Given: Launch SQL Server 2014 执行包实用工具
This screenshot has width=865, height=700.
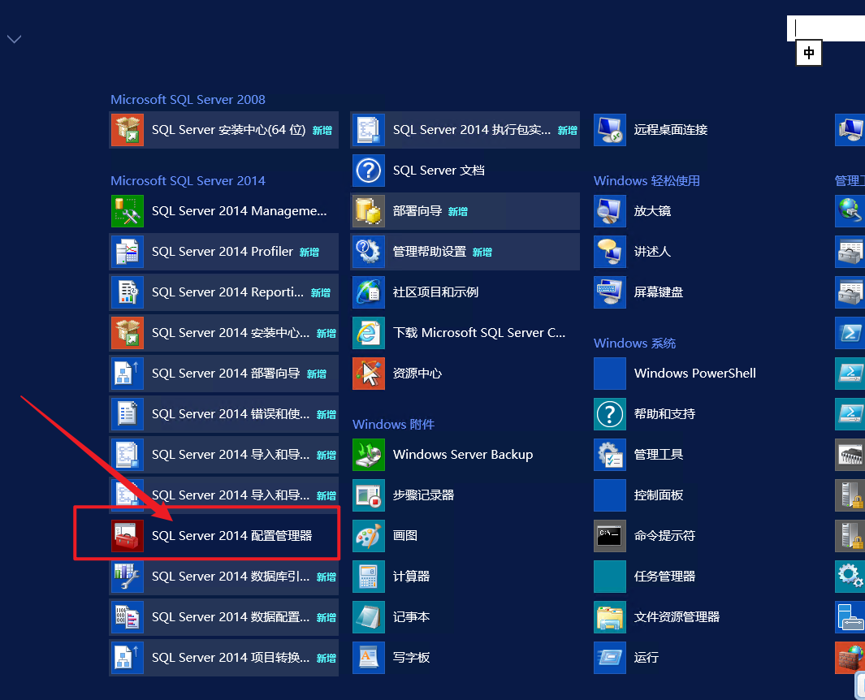Looking at the screenshot, I should pos(465,130).
